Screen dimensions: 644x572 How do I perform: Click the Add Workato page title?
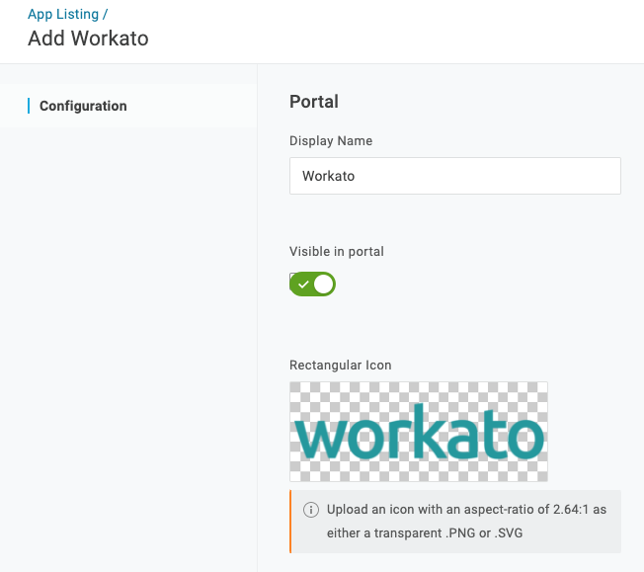coord(88,39)
